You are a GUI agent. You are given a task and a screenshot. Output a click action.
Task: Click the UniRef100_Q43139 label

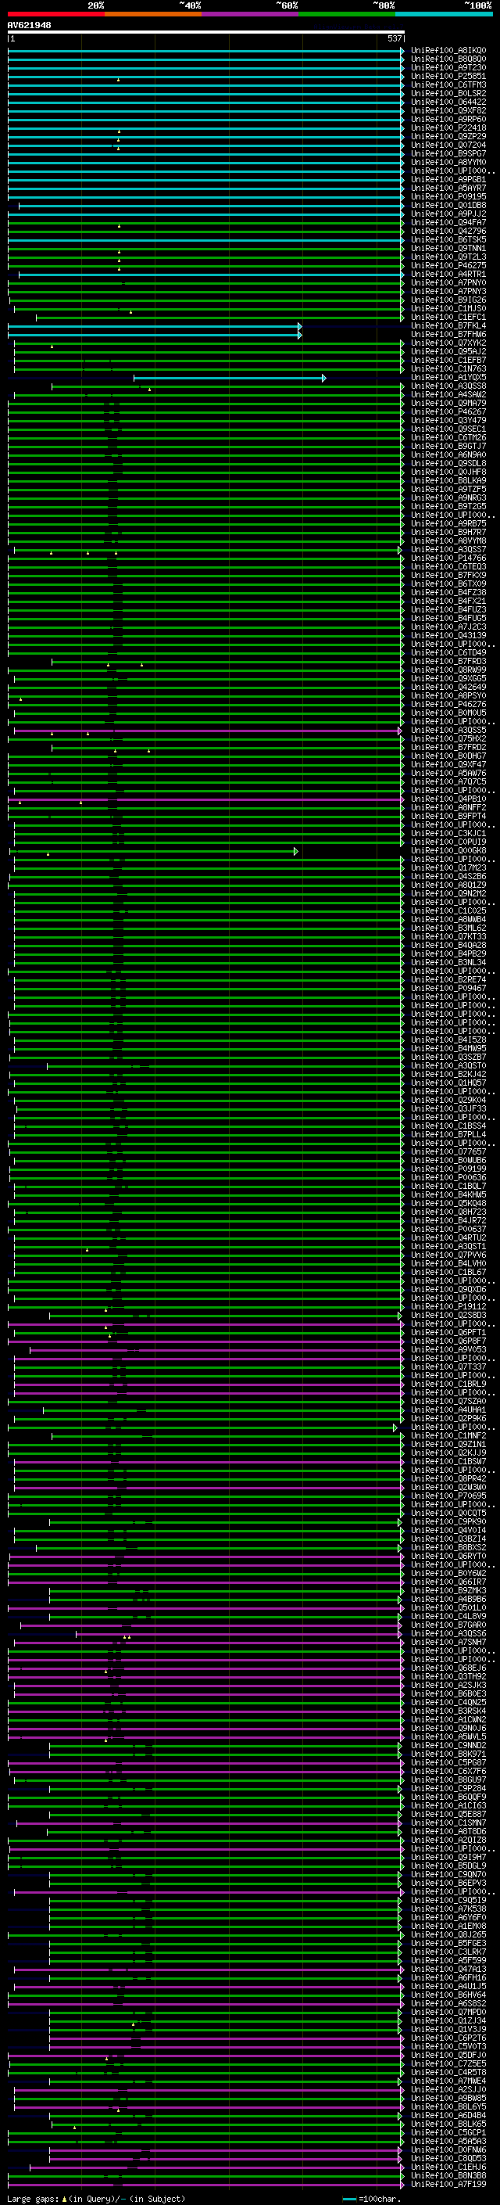tap(448, 636)
